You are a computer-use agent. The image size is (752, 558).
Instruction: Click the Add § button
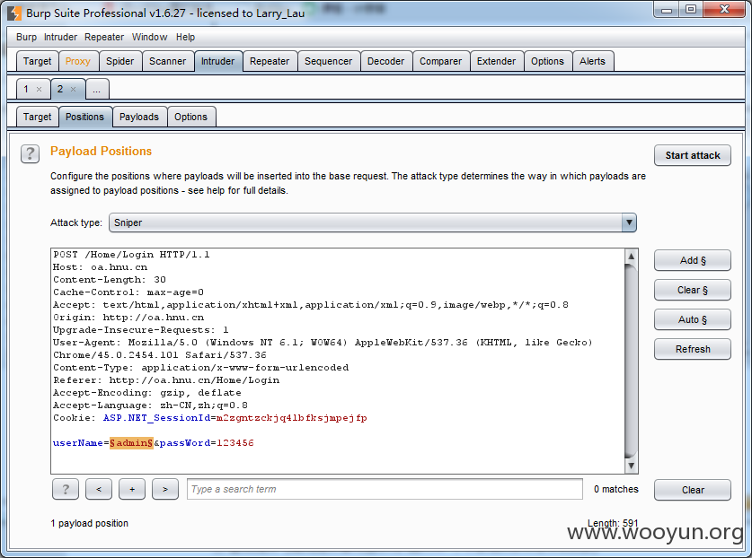[693, 260]
